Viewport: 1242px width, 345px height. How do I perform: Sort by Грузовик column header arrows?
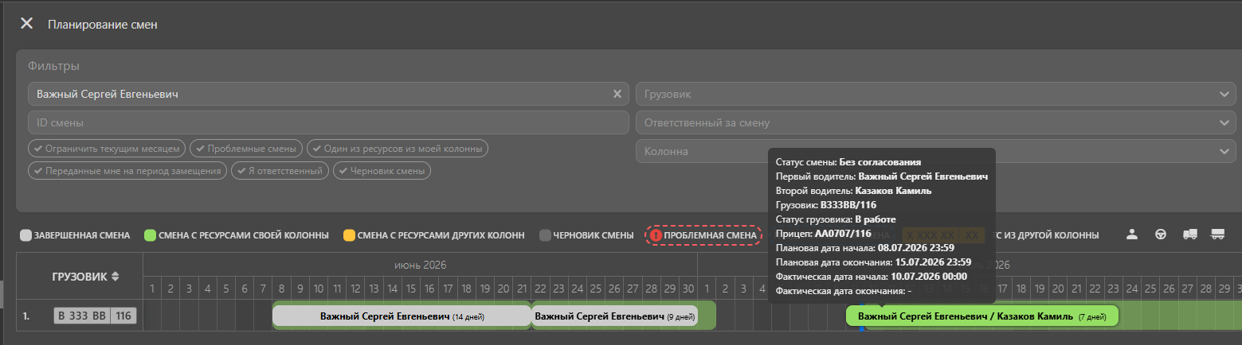(116, 277)
